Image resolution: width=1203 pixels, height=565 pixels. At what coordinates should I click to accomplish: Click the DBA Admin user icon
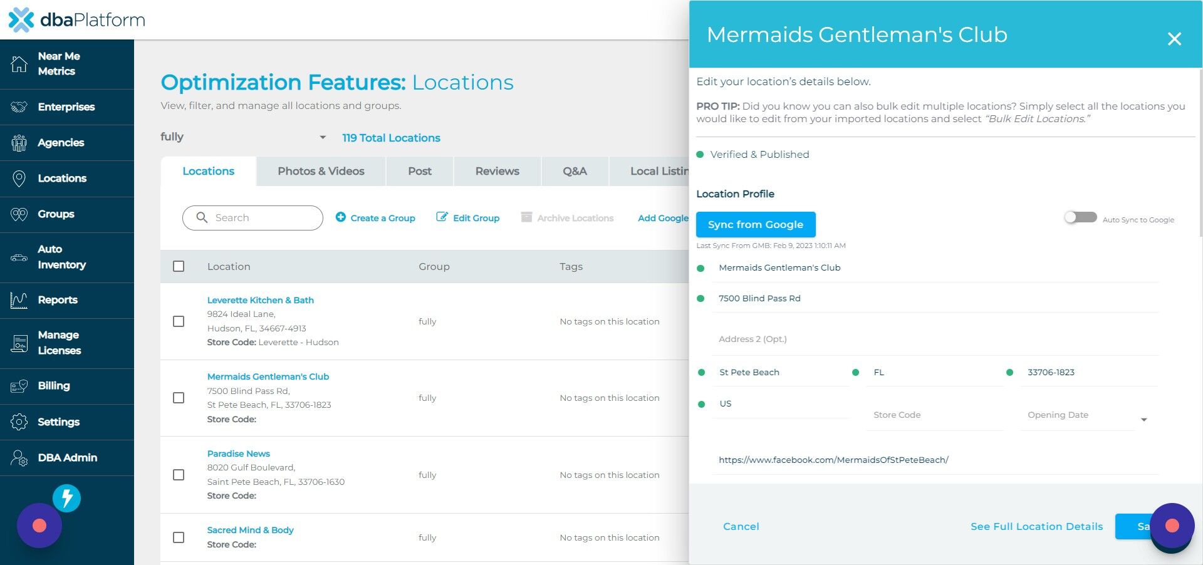tap(19, 458)
